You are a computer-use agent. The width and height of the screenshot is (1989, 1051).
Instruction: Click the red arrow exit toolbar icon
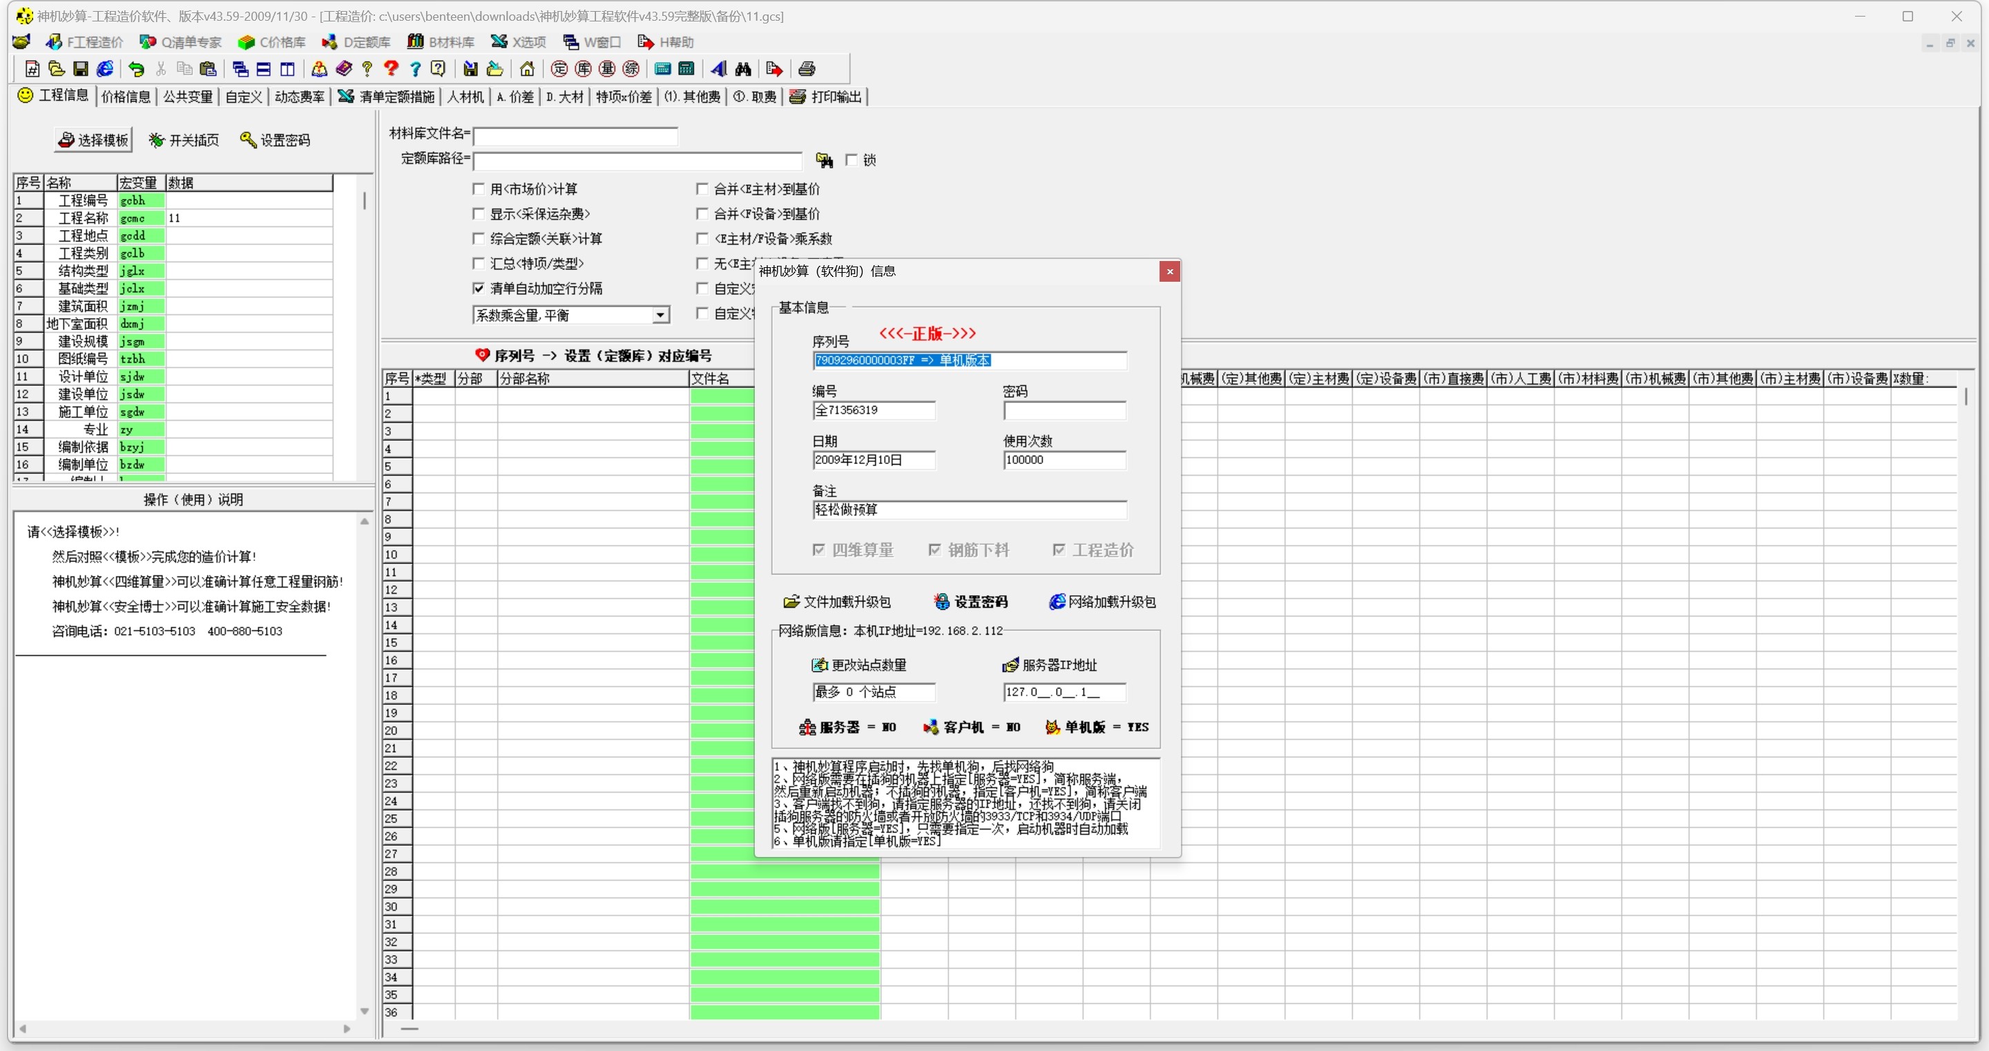coord(773,69)
